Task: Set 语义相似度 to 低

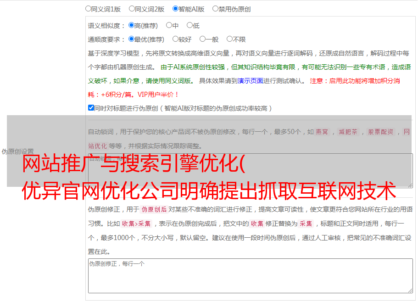Action: click(189, 25)
